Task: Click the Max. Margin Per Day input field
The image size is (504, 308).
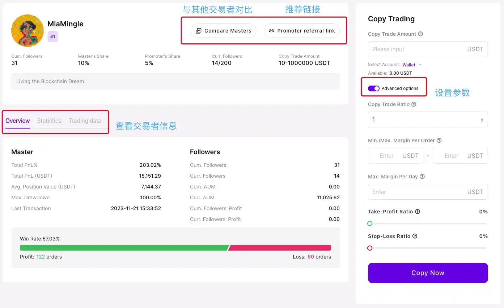Action: pos(416,192)
